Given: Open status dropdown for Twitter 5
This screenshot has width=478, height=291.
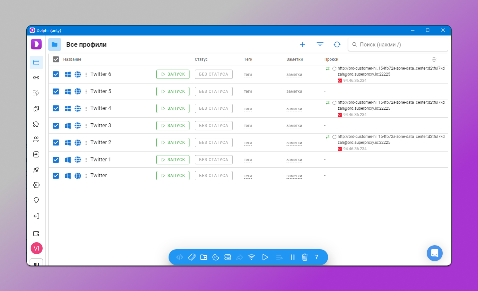Looking at the screenshot, I should pyautogui.click(x=213, y=91).
